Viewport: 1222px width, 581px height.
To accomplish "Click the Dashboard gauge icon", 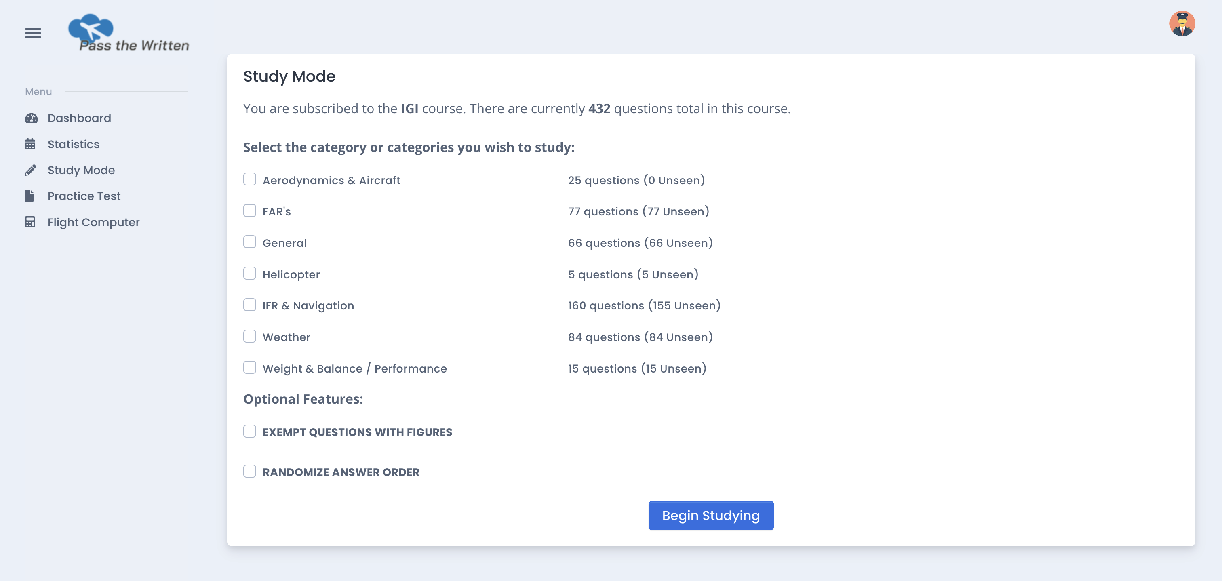I will coord(31,118).
